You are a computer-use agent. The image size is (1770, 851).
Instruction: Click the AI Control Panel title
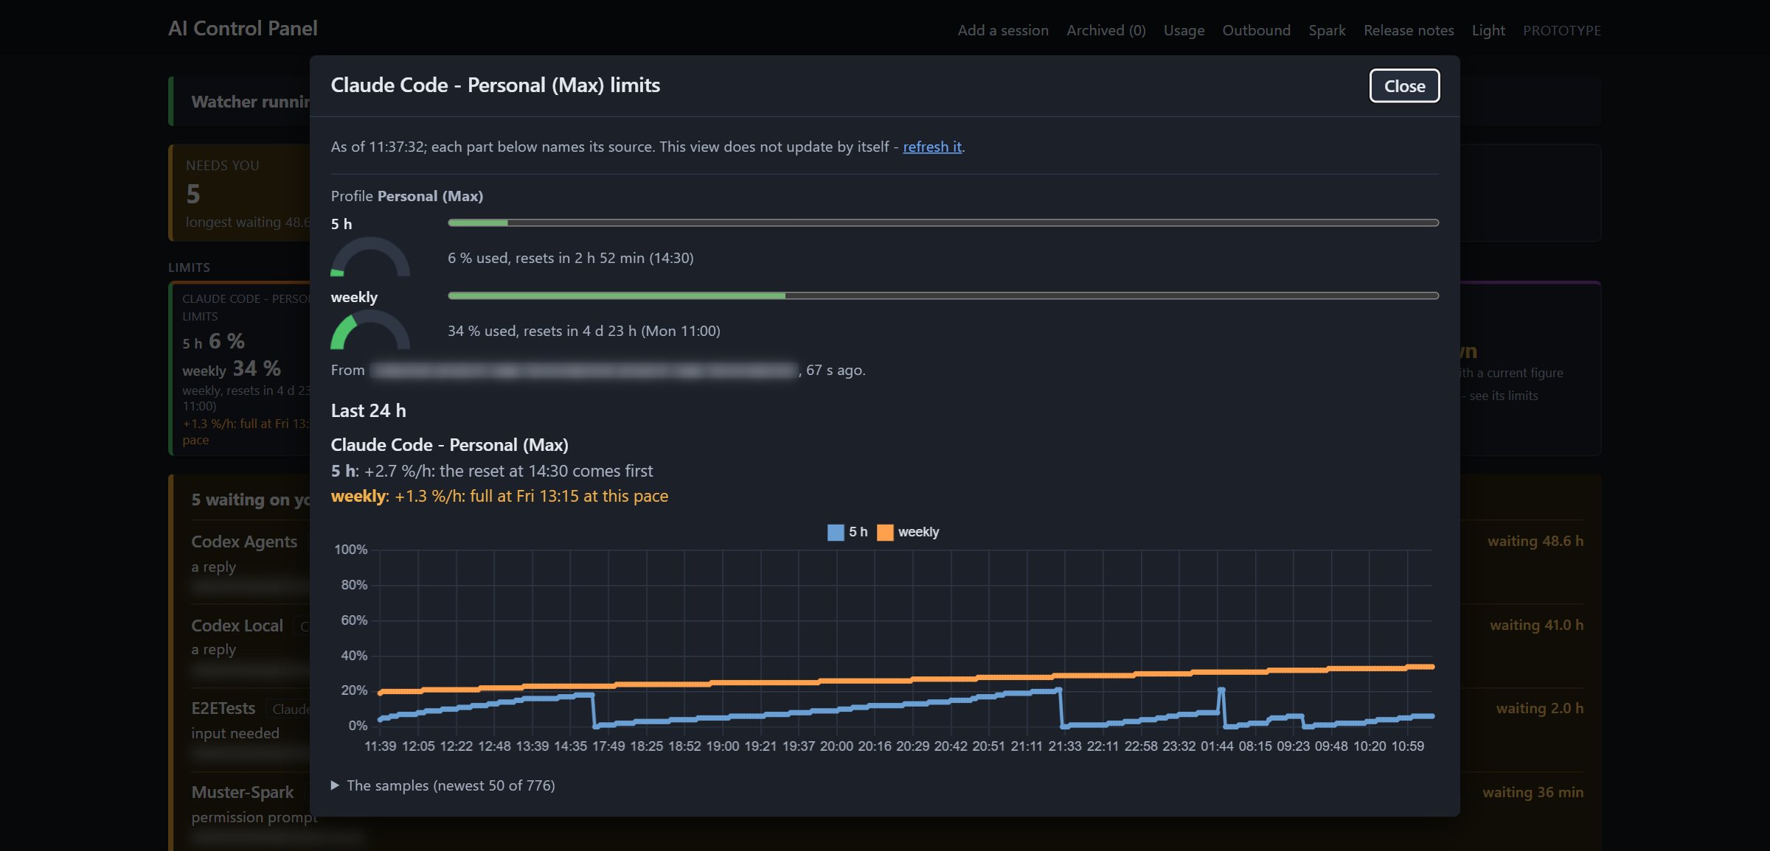click(x=243, y=28)
